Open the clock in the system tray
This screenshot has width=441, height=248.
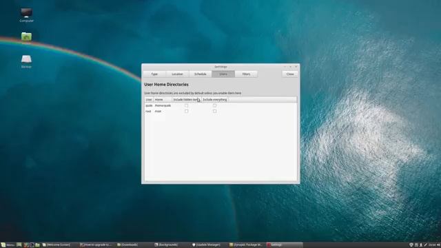coord(432,245)
